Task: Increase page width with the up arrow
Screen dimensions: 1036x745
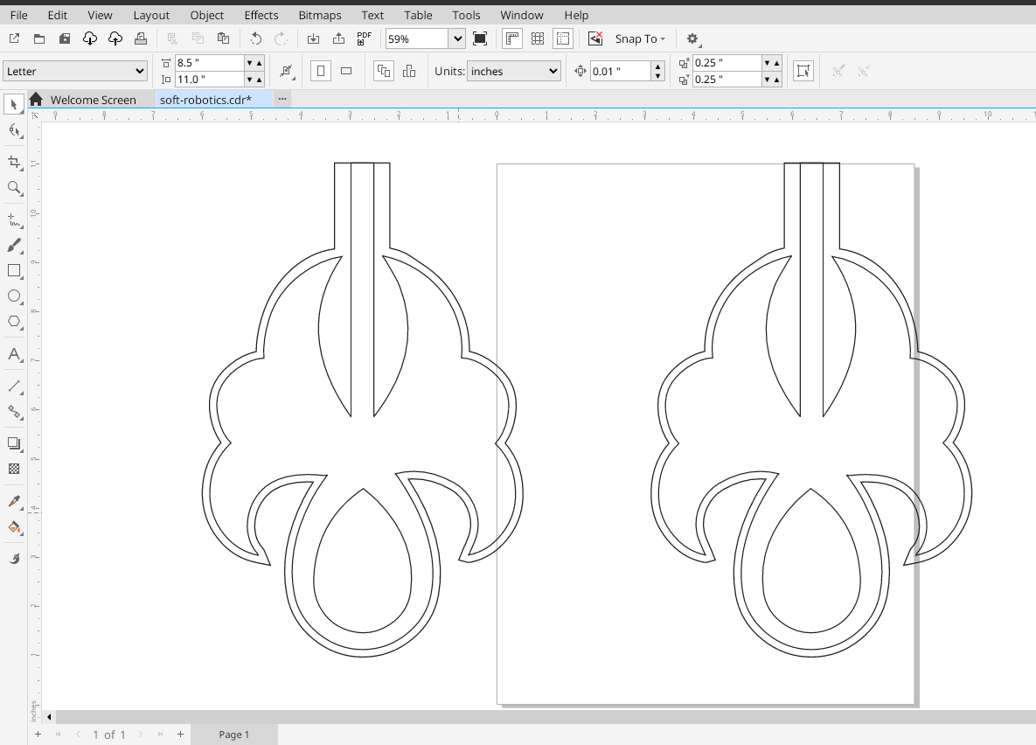Action: 260,63
